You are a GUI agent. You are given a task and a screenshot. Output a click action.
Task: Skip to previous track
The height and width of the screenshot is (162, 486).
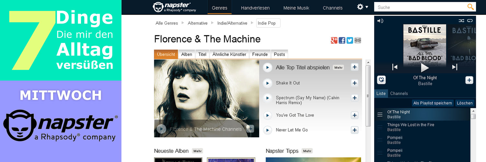click(395, 67)
